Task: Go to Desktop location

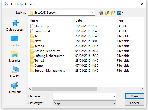Action: point(15,41)
